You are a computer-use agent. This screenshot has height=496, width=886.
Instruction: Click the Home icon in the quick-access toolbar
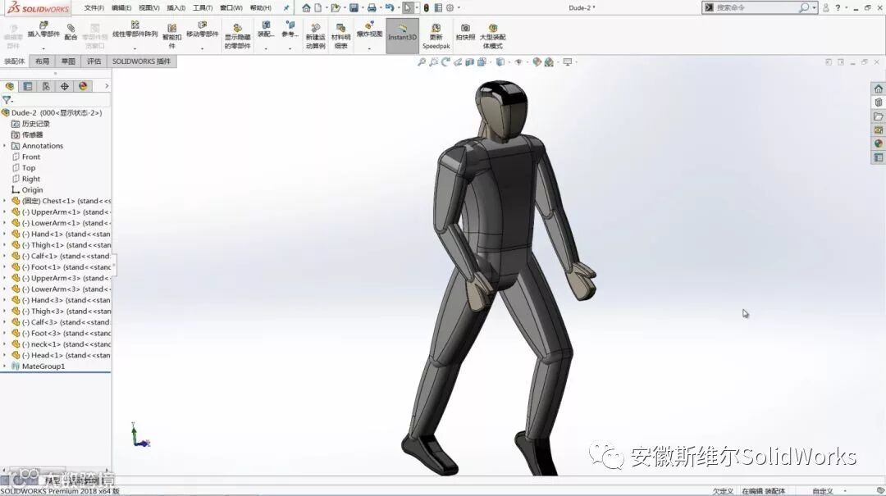coord(306,8)
